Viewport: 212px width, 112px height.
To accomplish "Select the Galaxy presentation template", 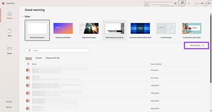I will point(63,30).
